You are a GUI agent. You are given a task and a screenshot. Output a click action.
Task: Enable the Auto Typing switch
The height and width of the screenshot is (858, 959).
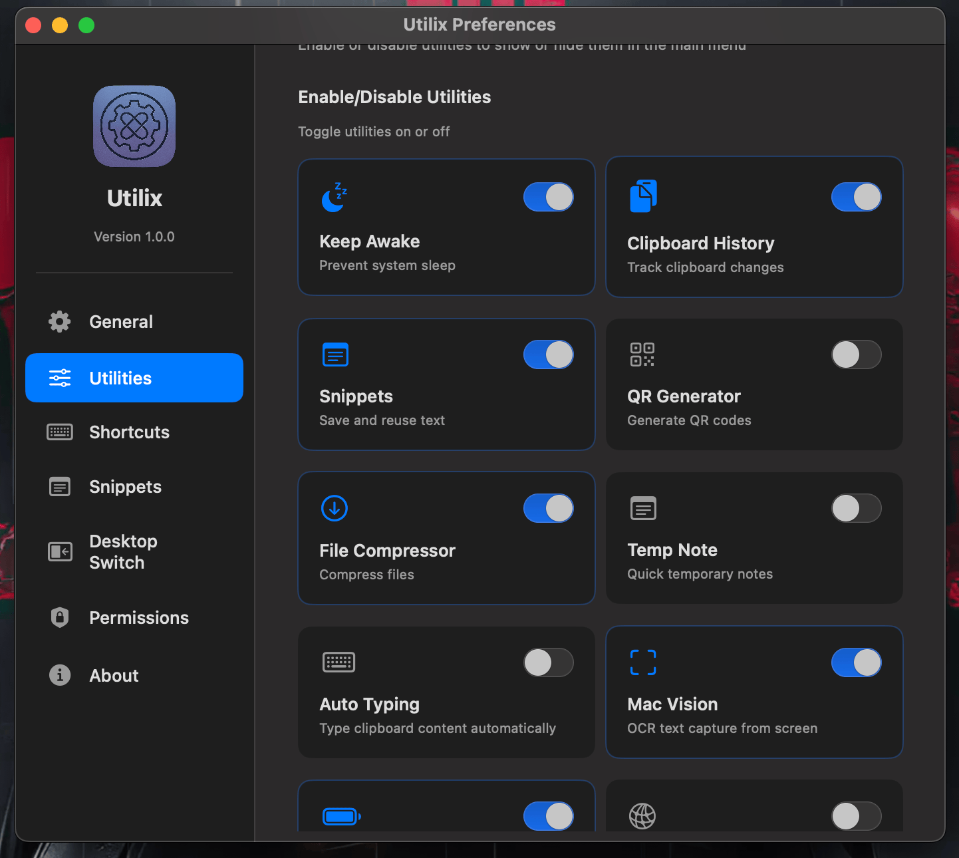point(549,662)
